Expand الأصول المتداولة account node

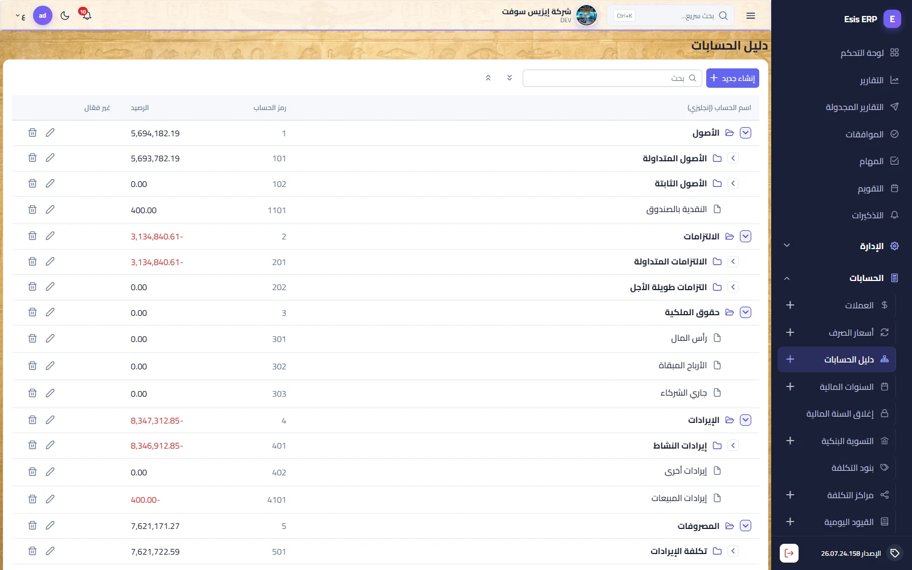(733, 158)
